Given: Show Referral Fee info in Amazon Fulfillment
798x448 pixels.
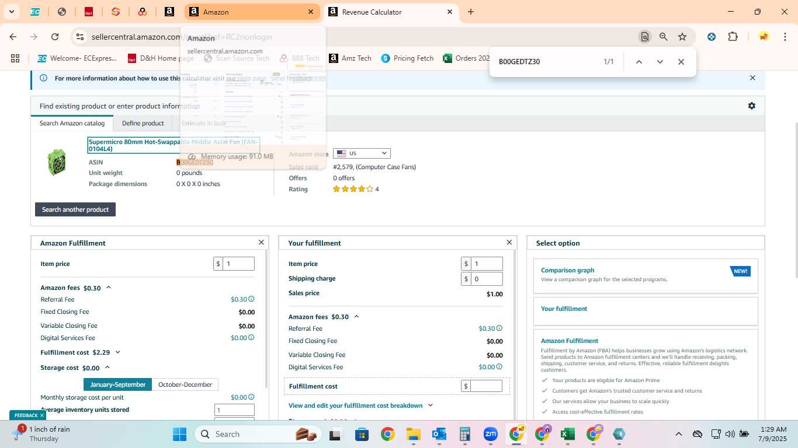Looking at the screenshot, I should (251, 299).
